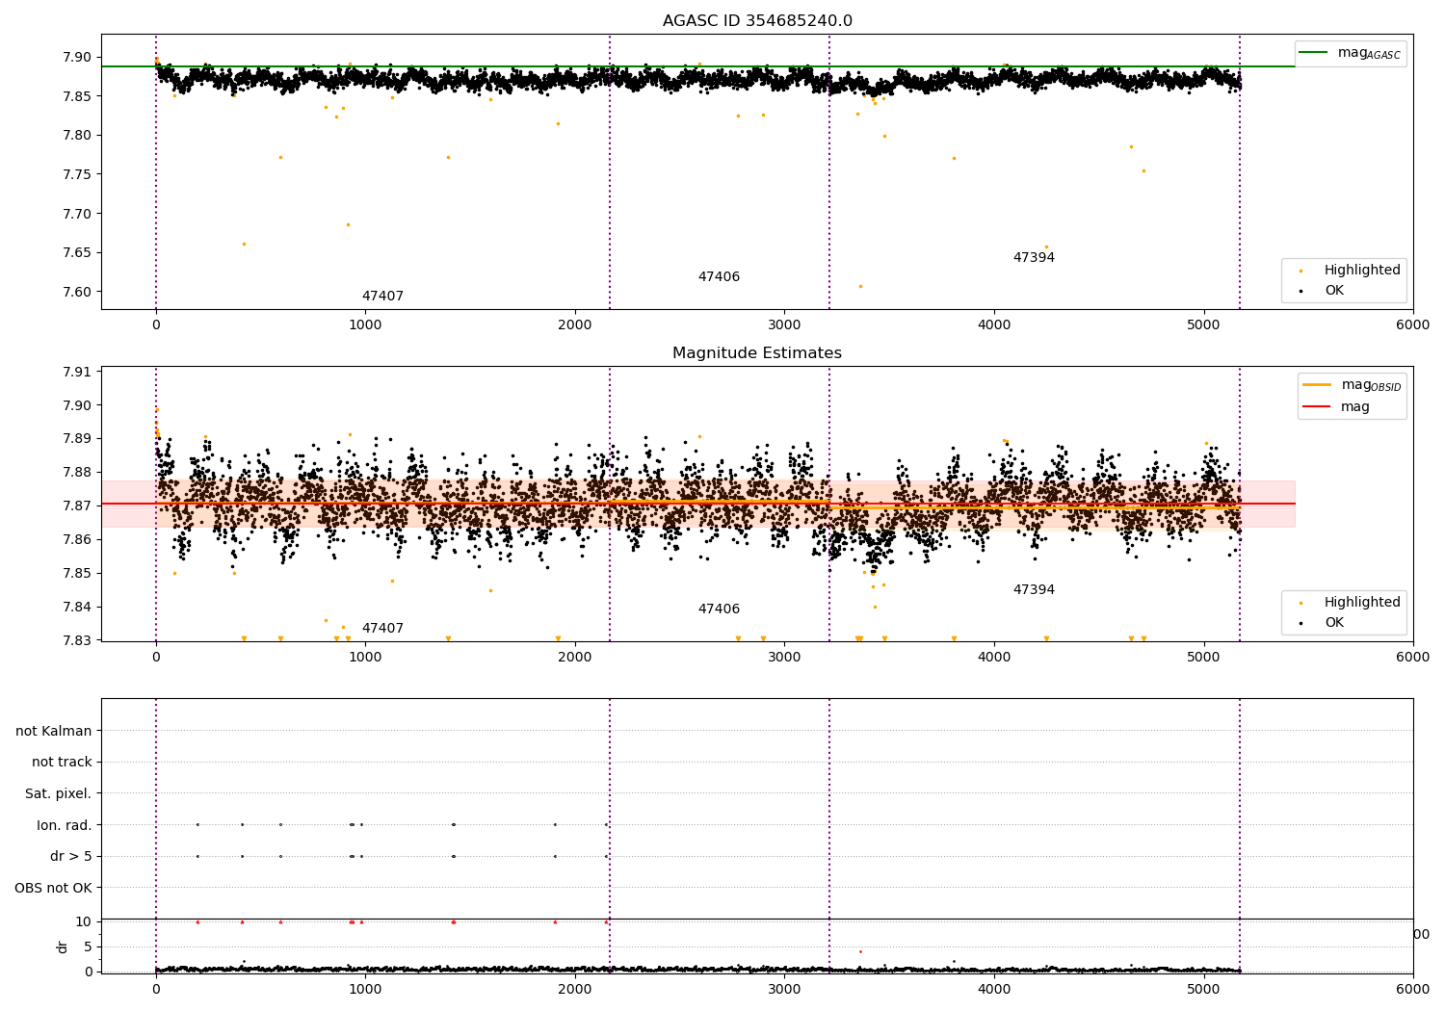
Task: Click the "Sat. pixel." row label
Action: coord(59,793)
